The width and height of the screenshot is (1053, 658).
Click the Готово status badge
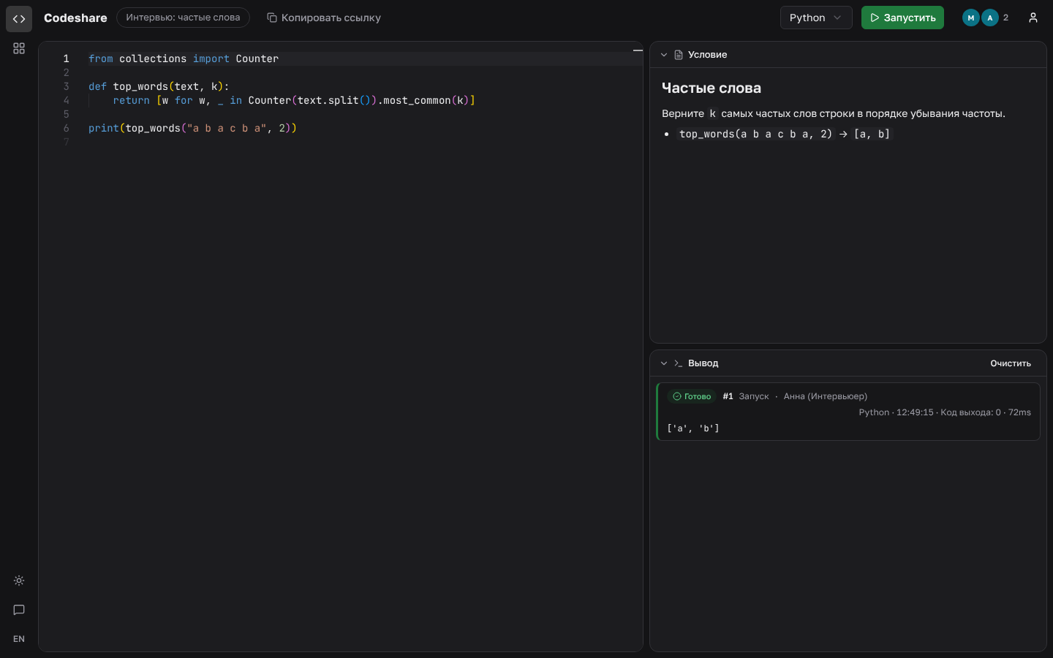(692, 396)
